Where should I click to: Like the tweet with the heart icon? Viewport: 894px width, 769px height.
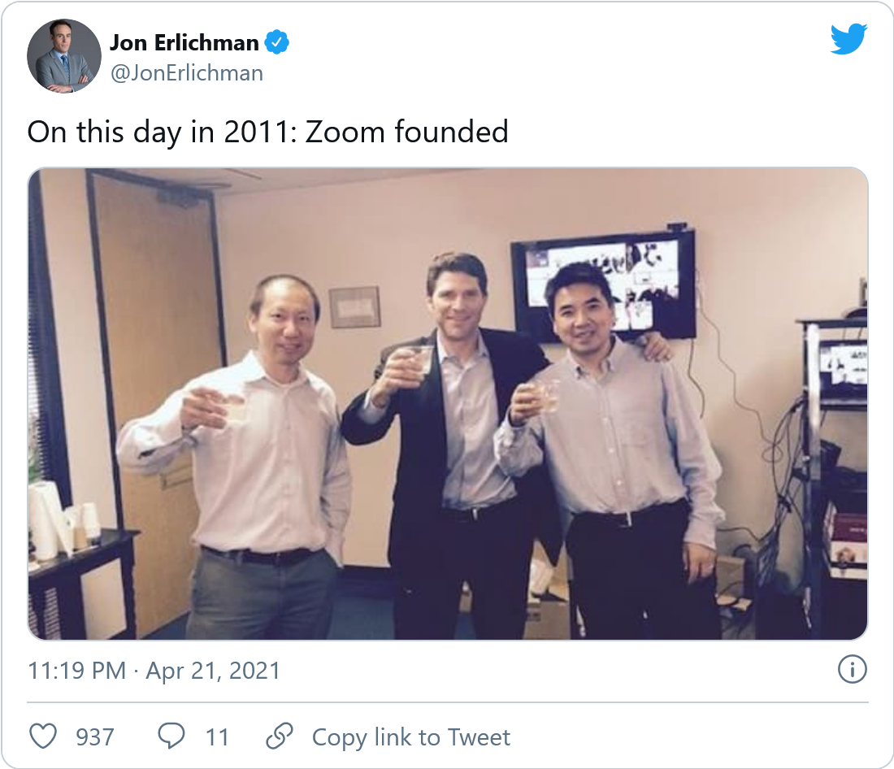tap(42, 736)
